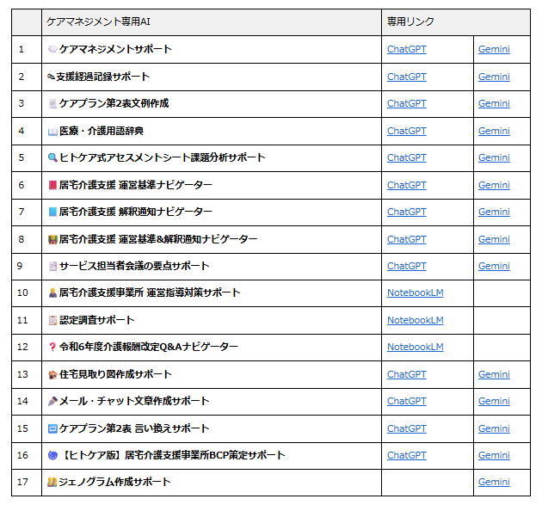Open Gemini link for ケアプラン第2表文例作成
This screenshot has width=542, height=505.
(x=494, y=103)
